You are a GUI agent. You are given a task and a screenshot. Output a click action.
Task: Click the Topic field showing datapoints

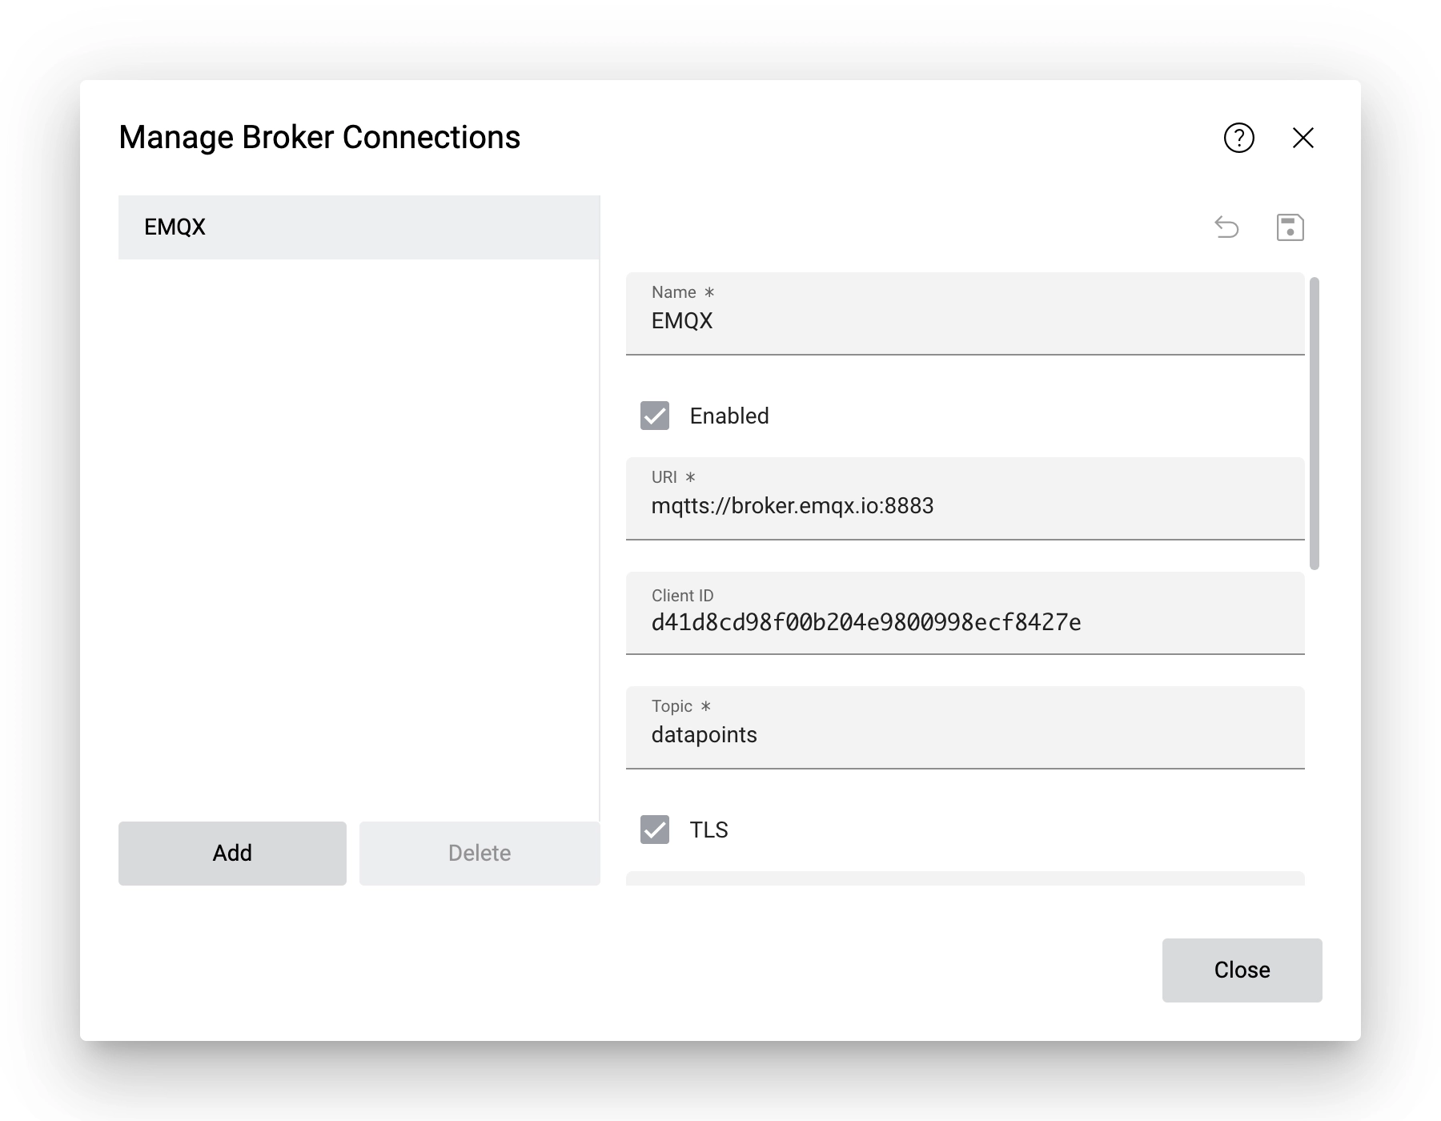(x=961, y=734)
